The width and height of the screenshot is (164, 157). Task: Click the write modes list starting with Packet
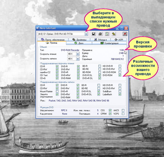[79, 101]
